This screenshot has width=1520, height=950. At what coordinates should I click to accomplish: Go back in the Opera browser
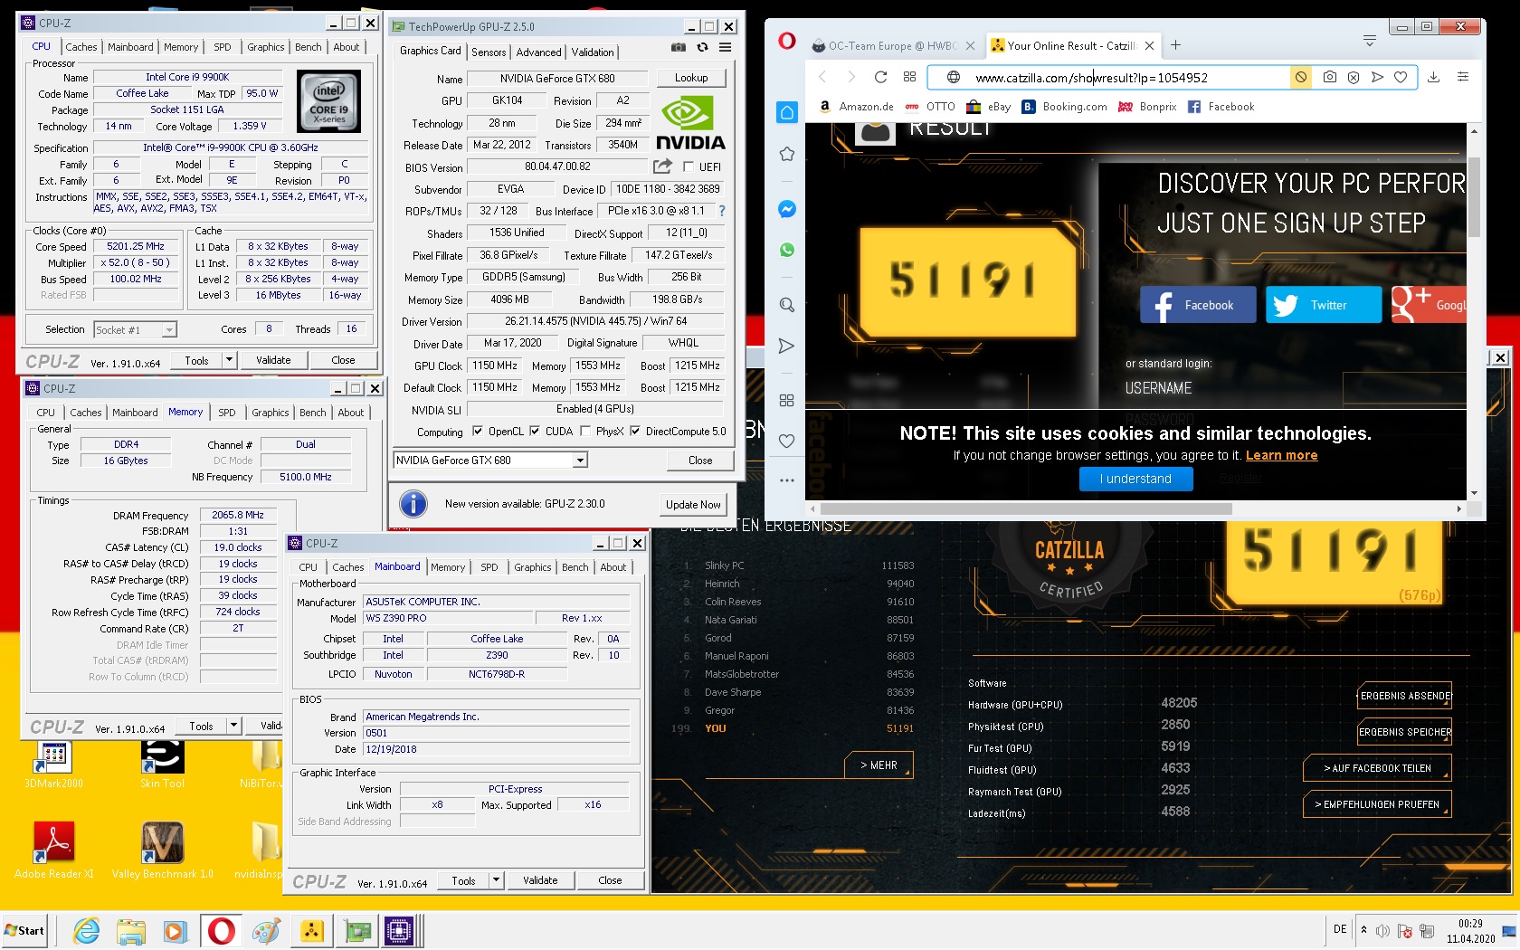(822, 77)
